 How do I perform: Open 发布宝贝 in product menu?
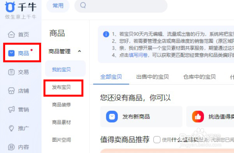point(61,87)
